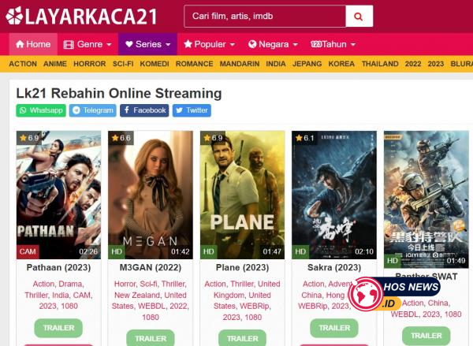Screen dimensions: 473x346
Task: Share on the Twitter button
Action: click(192, 110)
